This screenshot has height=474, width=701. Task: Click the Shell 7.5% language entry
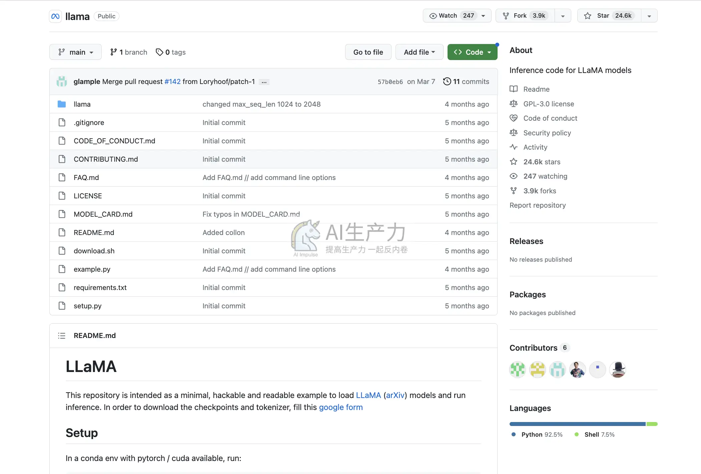coord(595,434)
